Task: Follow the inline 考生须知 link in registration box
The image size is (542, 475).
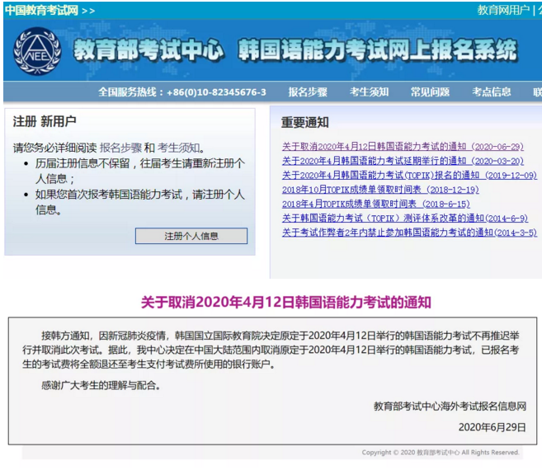Action: click(x=179, y=148)
